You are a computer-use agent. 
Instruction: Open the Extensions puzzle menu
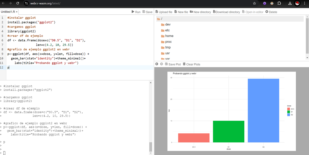[279, 3]
